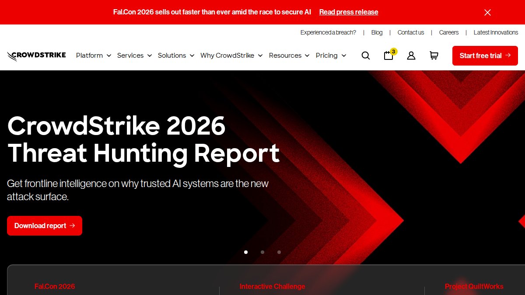Open Contact us link
The width and height of the screenshot is (525, 295).
(x=411, y=32)
